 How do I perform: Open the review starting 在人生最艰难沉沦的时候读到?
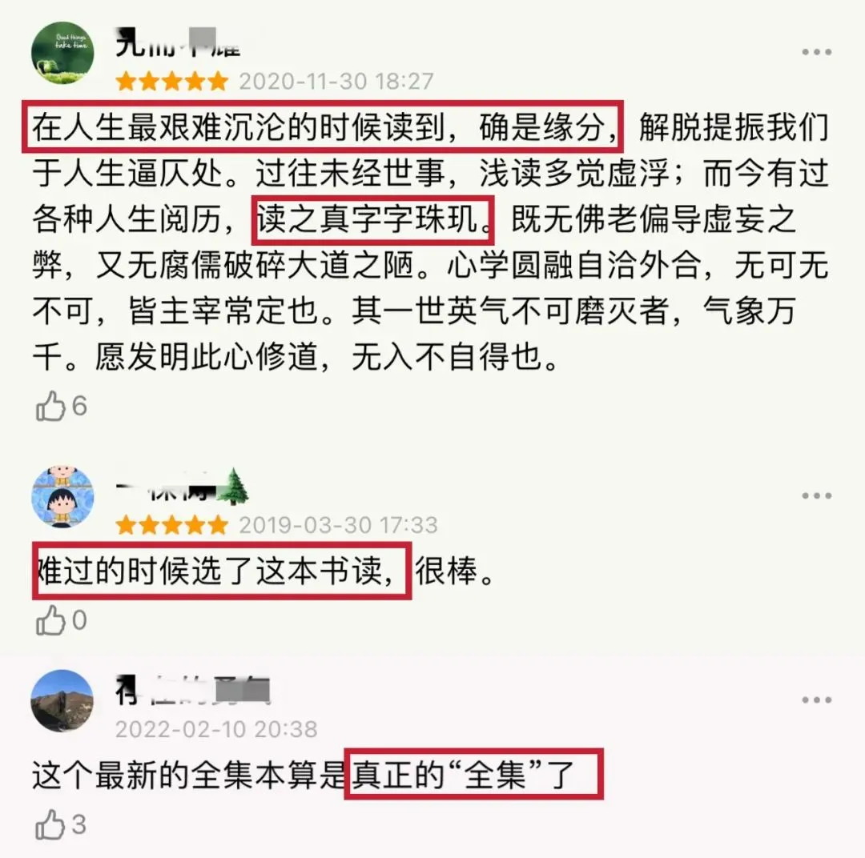point(430,242)
